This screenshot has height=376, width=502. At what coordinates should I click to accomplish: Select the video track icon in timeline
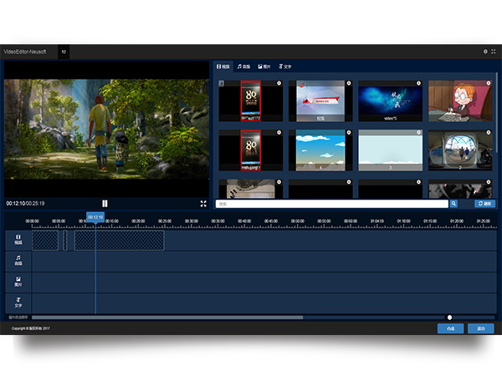coord(18,241)
